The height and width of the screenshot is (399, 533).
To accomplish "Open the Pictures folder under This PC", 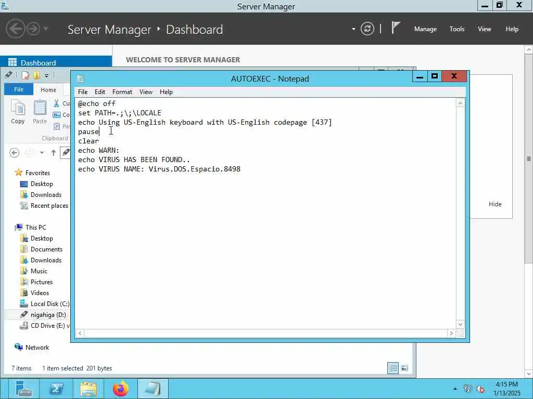I will point(36,282).
